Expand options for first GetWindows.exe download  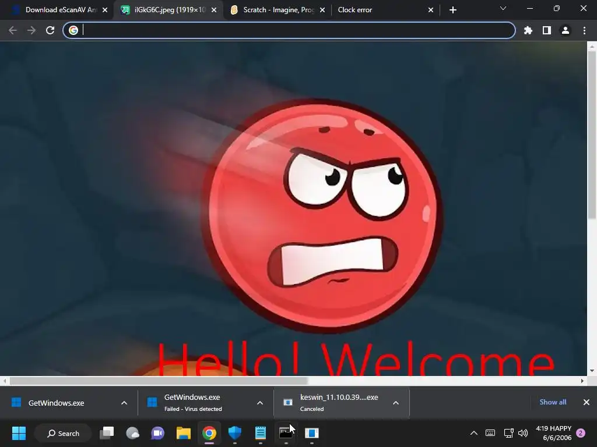[124, 403]
